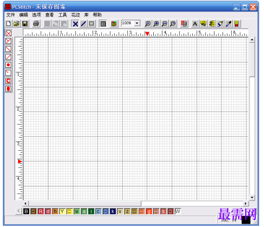Pick the crimson d floss swatch
264x227 pixels.
[x=48, y=211]
